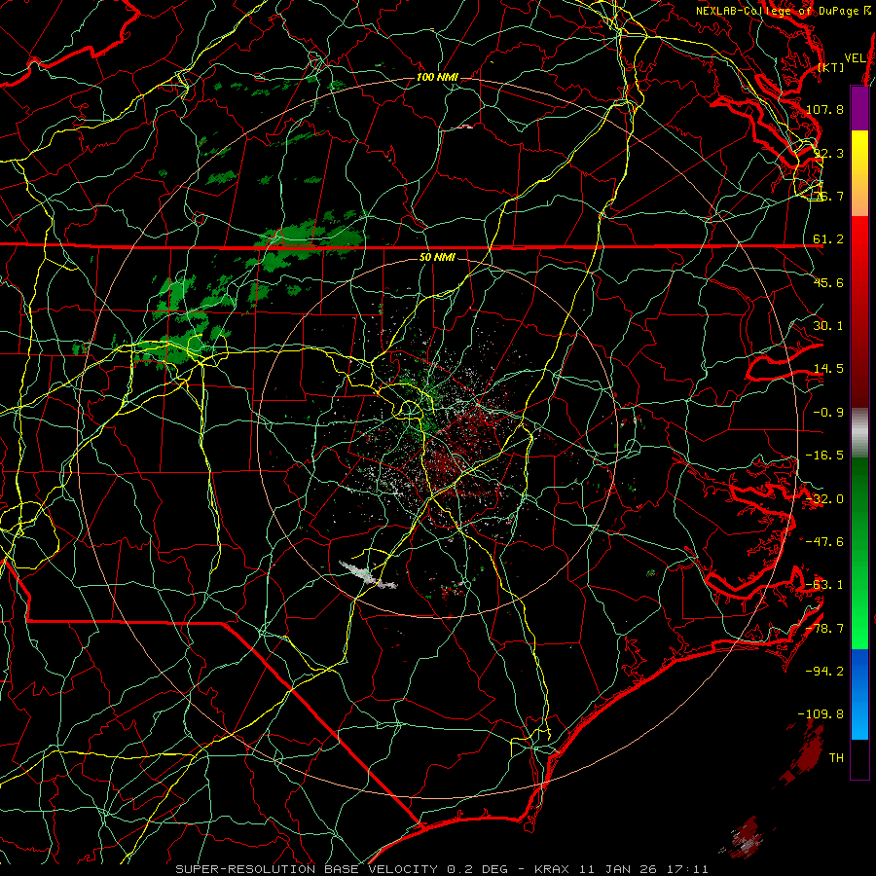Select the -109.8 legend value

click(821, 714)
